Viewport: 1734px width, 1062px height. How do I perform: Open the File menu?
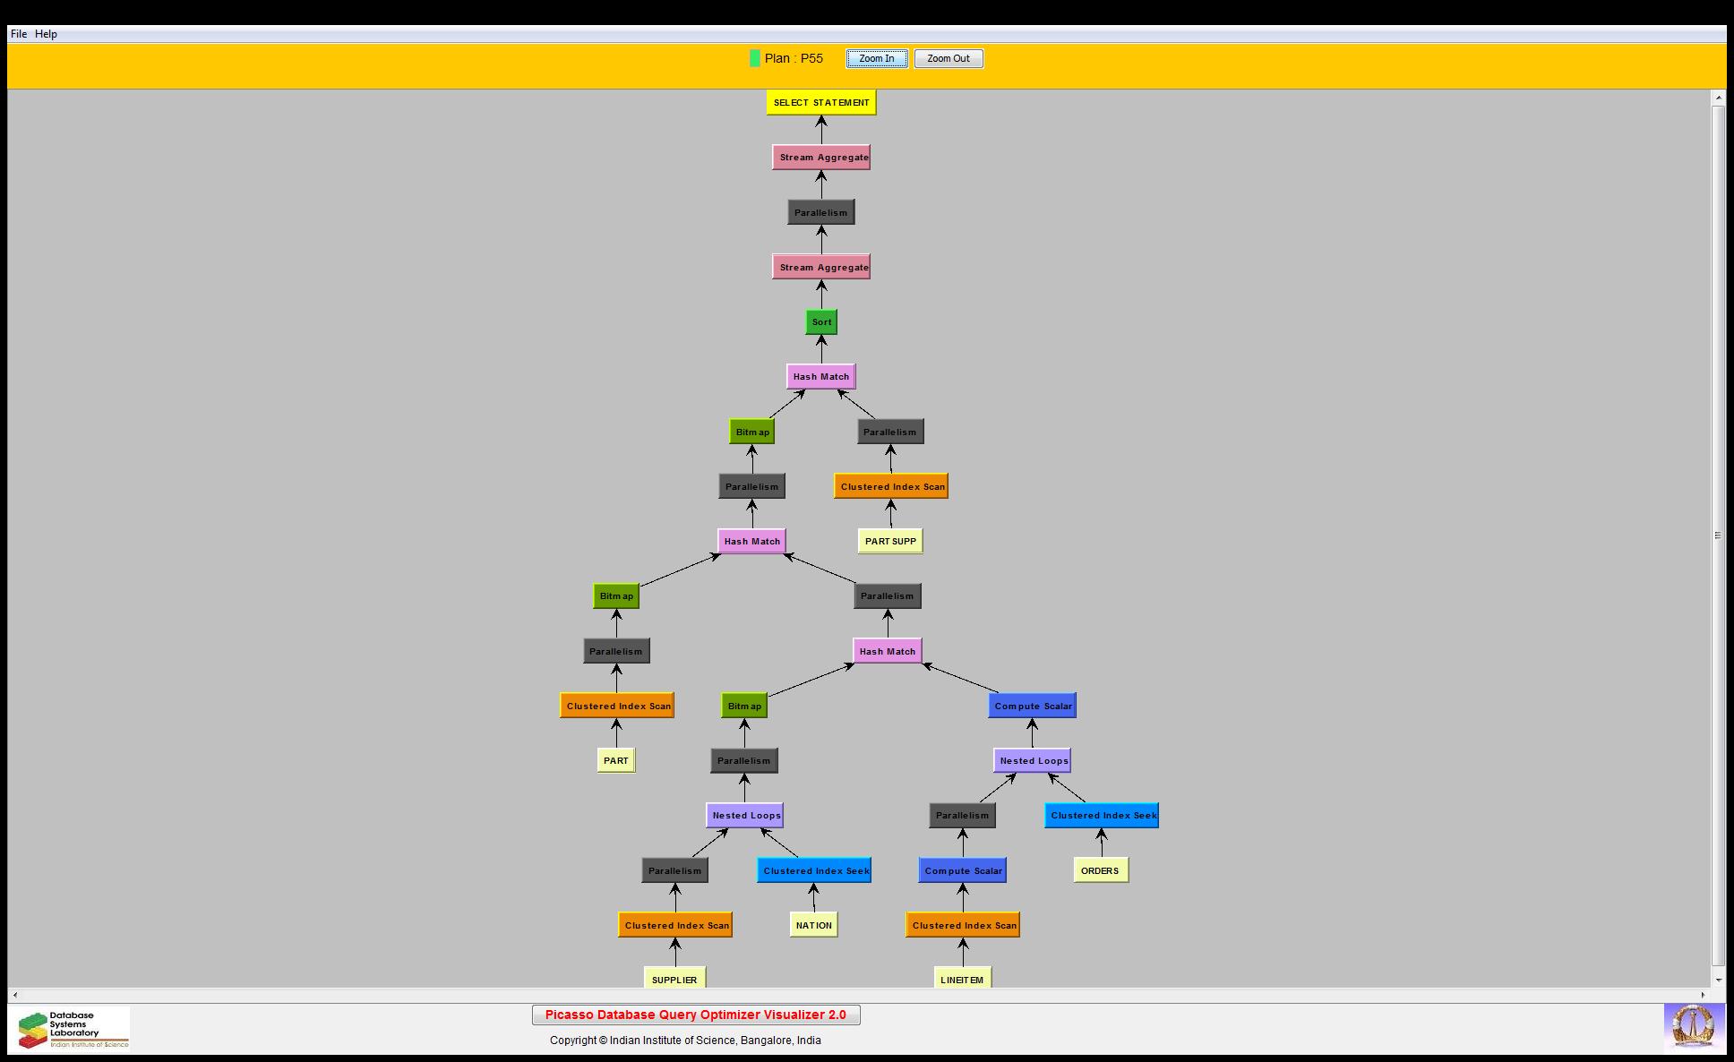tap(18, 34)
